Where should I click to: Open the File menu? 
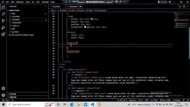tap(7, 2)
